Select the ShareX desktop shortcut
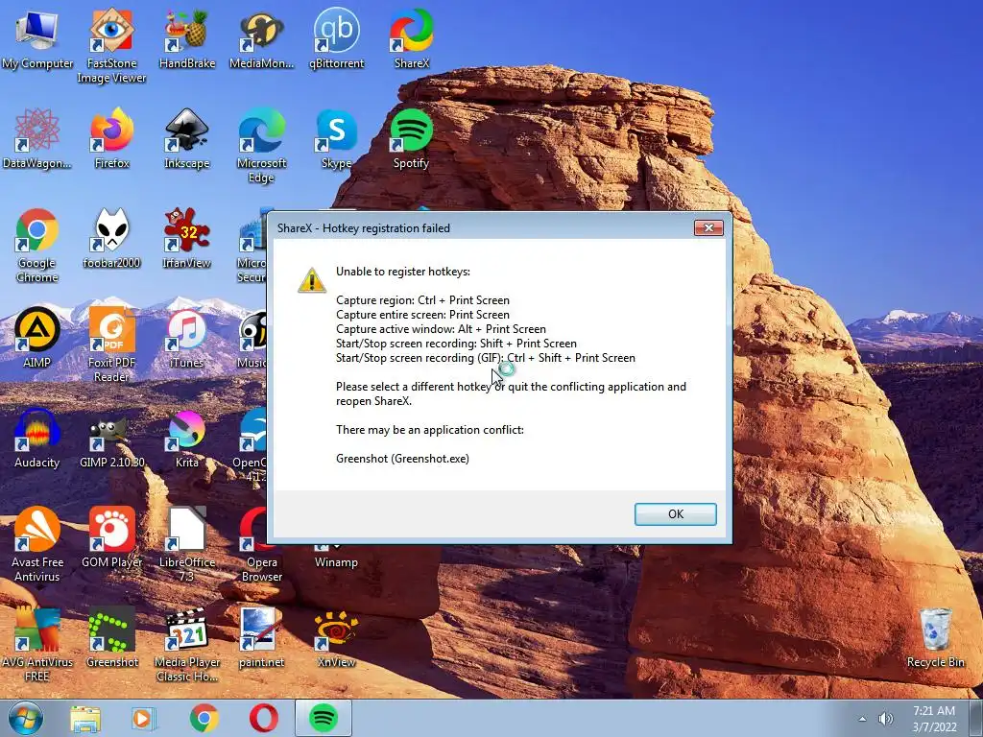Viewport: 983px width, 737px height. (x=412, y=40)
